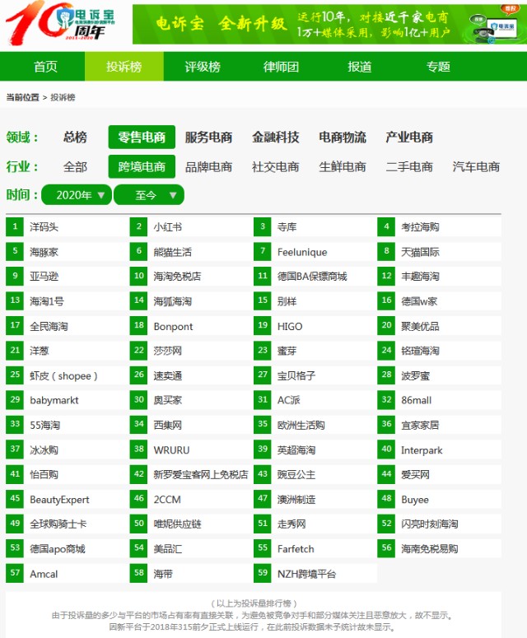Open the 律师团 nav tab

281,67
